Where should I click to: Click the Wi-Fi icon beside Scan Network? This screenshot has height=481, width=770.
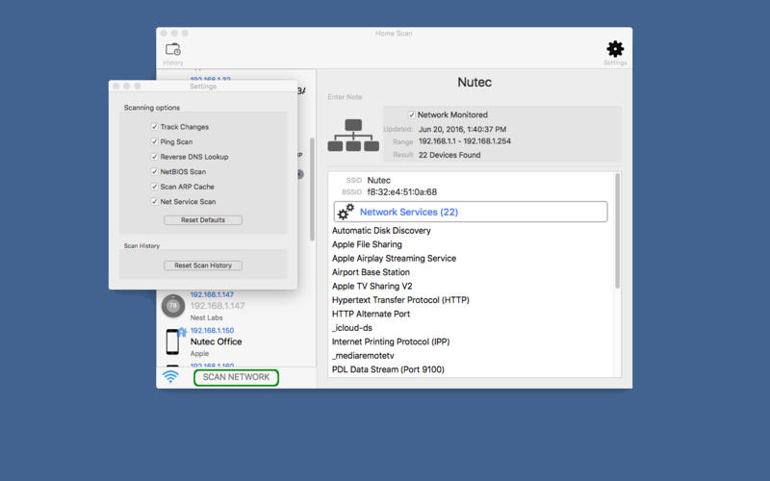(x=170, y=376)
